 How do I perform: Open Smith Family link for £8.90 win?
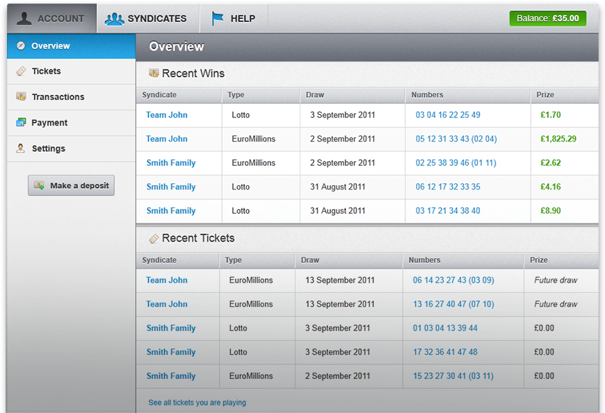pyautogui.click(x=171, y=211)
